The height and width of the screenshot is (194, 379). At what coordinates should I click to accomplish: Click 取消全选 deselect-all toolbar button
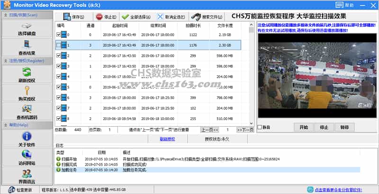(171, 17)
